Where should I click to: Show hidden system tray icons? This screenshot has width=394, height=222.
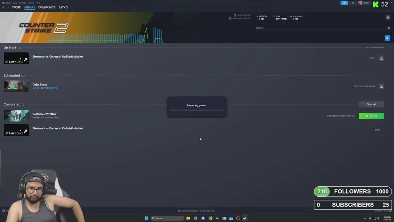(365, 218)
